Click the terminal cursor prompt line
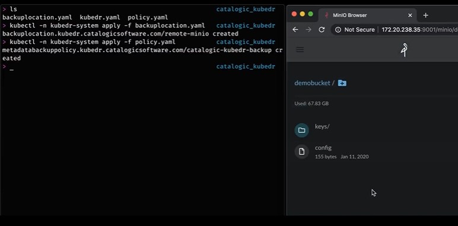The width and height of the screenshot is (458, 226). click(x=139, y=67)
